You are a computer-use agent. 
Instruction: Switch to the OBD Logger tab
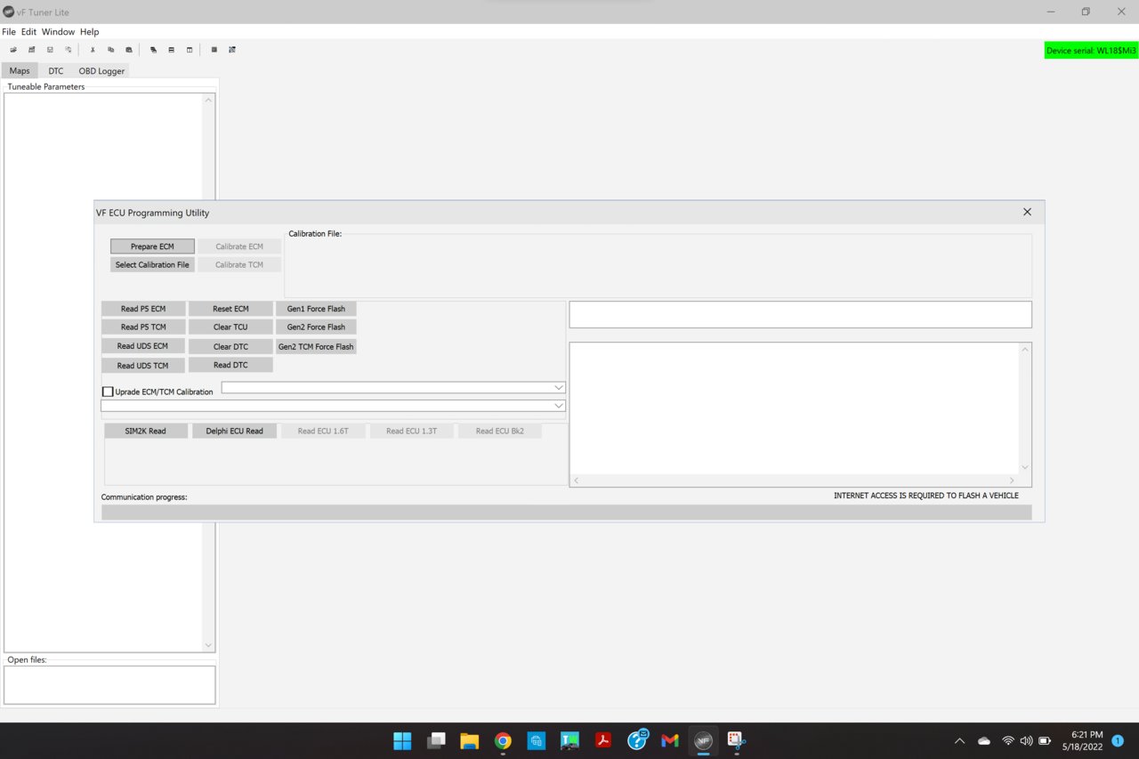point(101,70)
